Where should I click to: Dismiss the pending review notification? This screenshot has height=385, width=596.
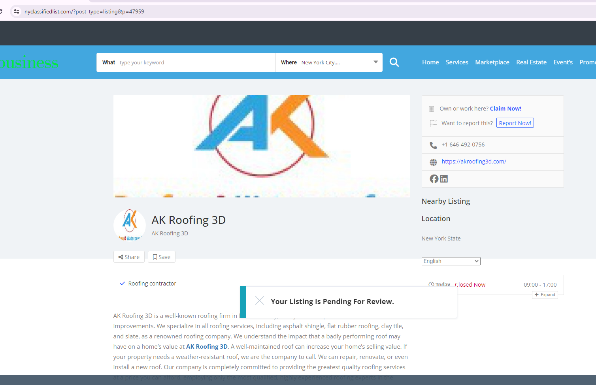[x=260, y=301]
